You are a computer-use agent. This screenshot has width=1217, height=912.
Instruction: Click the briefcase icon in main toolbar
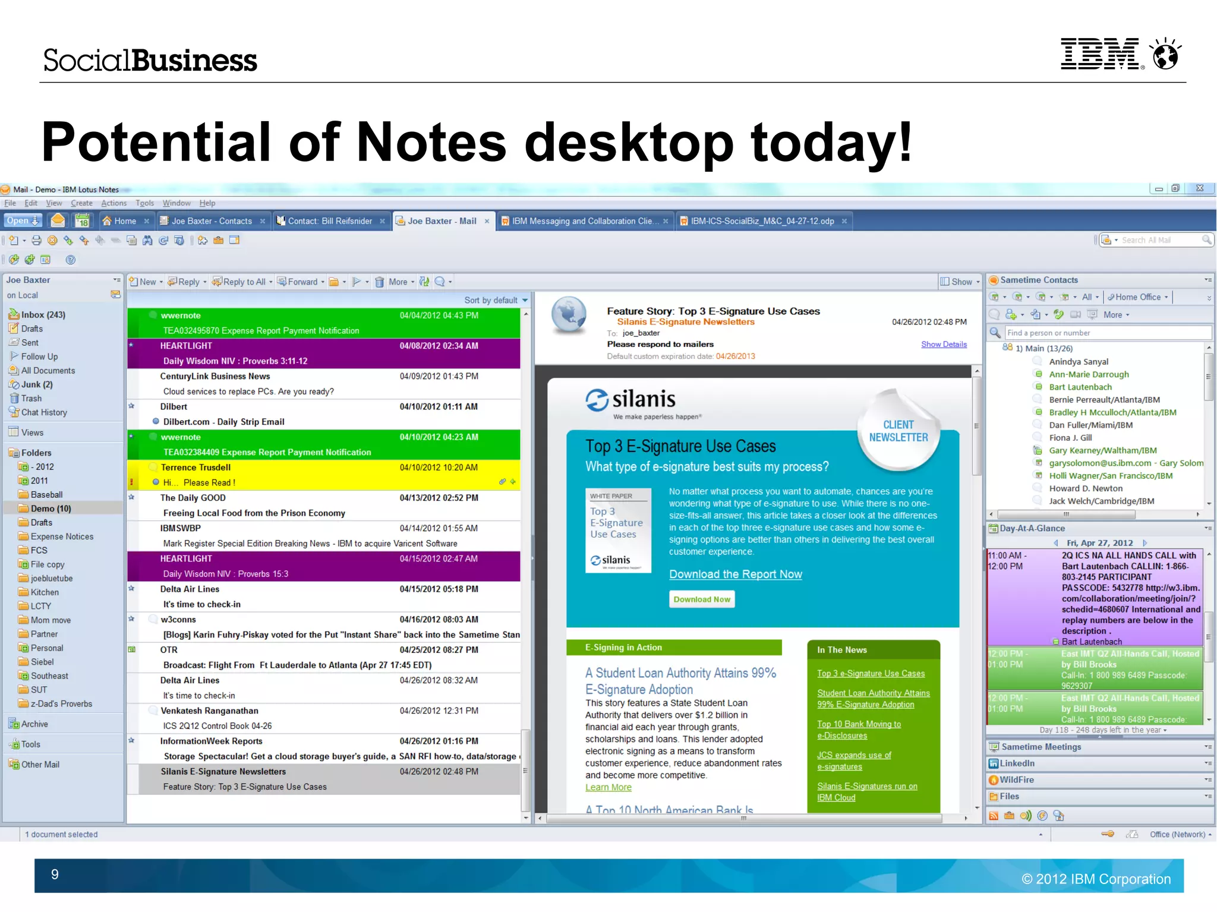[219, 241]
